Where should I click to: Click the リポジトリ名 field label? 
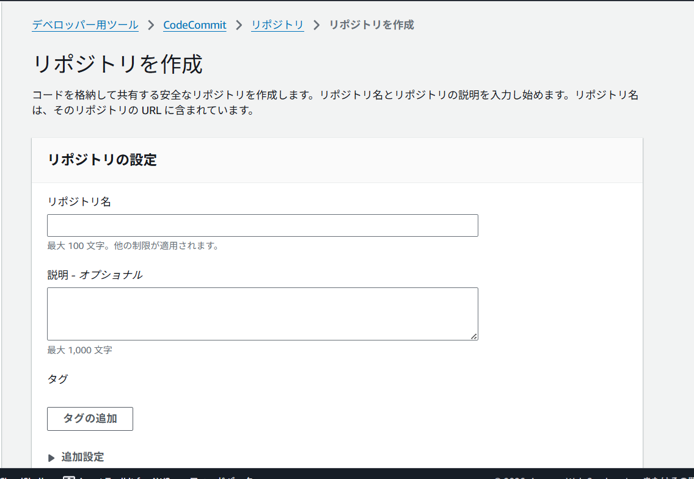pos(79,201)
